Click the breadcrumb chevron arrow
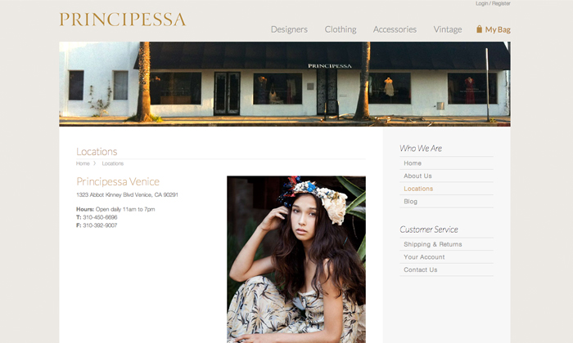The width and height of the screenshot is (573, 343). pyautogui.click(x=95, y=163)
